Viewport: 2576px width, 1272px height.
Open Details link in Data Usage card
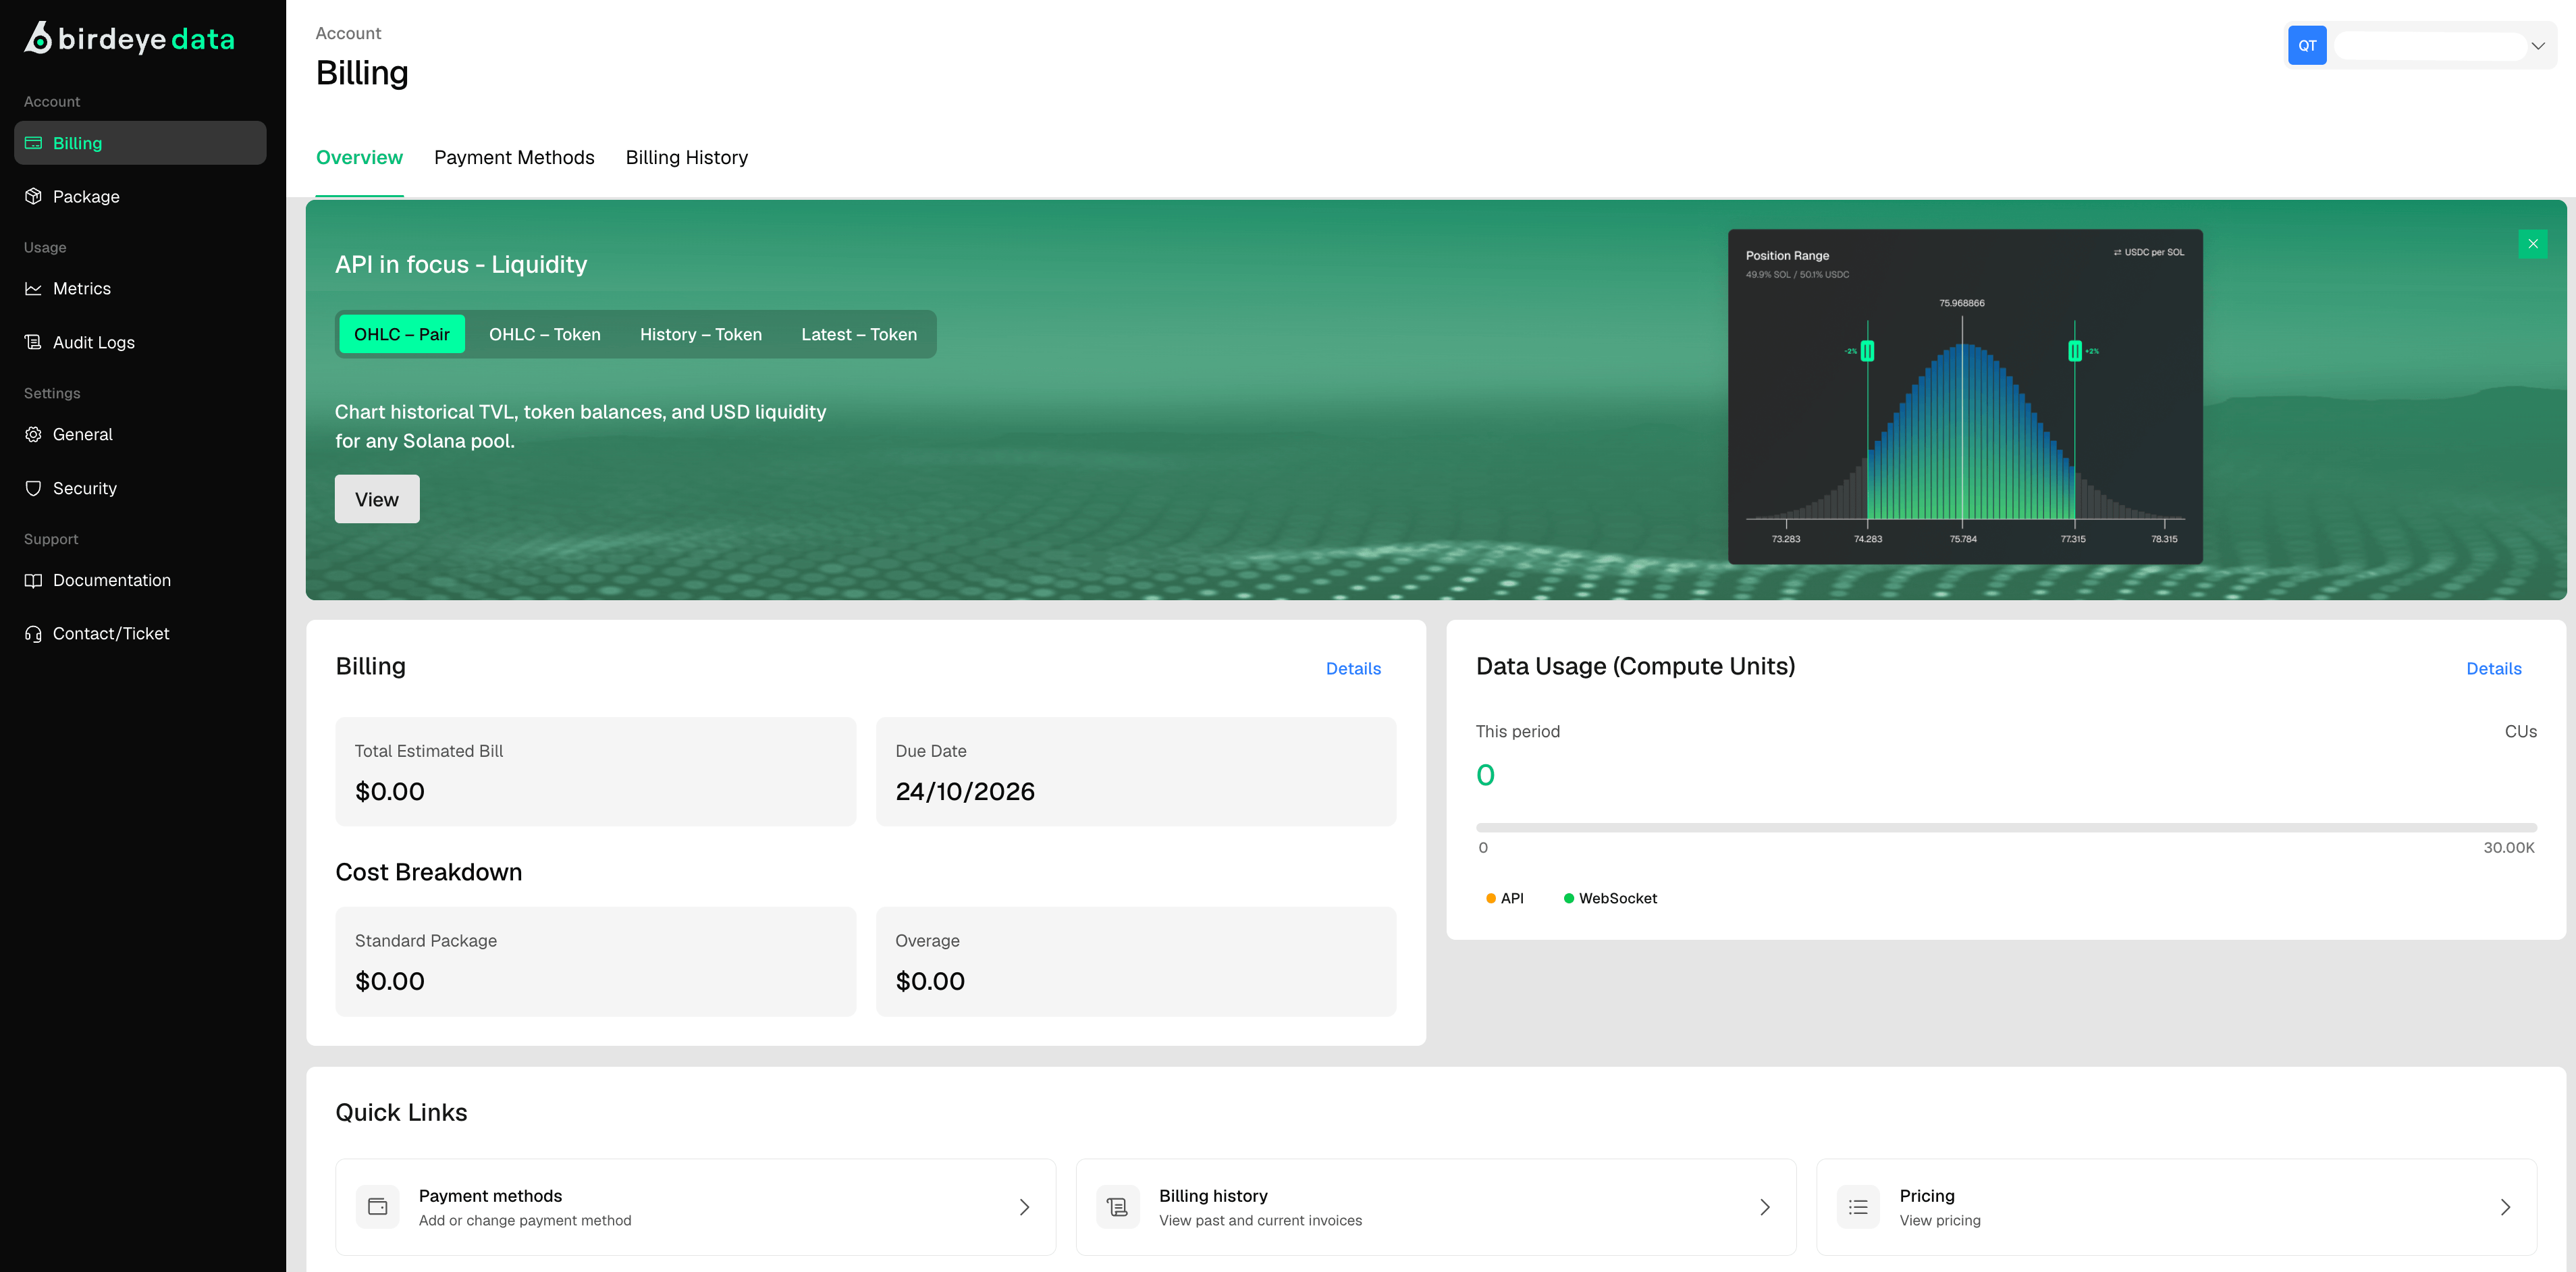pos(2494,669)
